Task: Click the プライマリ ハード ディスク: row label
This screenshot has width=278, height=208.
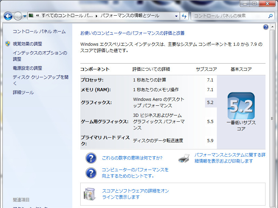Action: [x=105, y=141]
